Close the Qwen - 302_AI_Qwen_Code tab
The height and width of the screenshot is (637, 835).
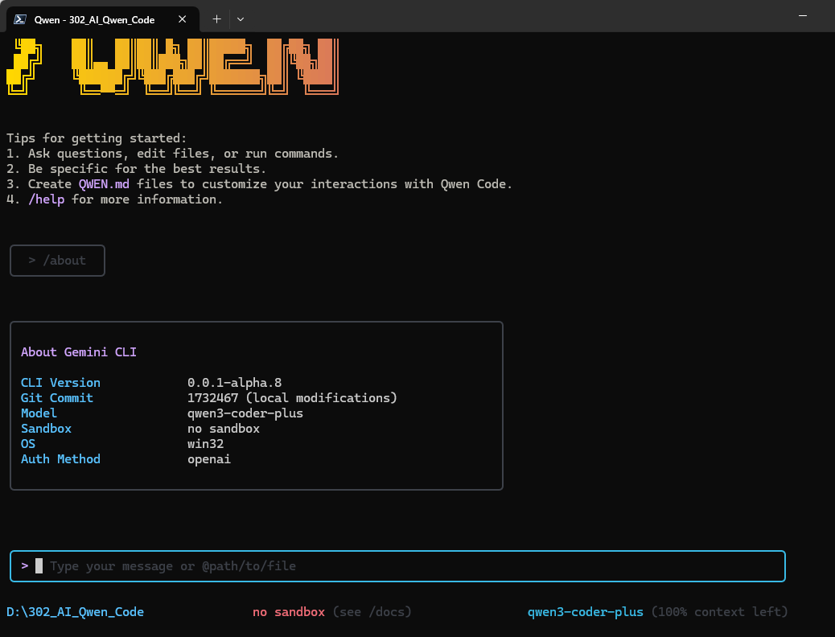(182, 19)
